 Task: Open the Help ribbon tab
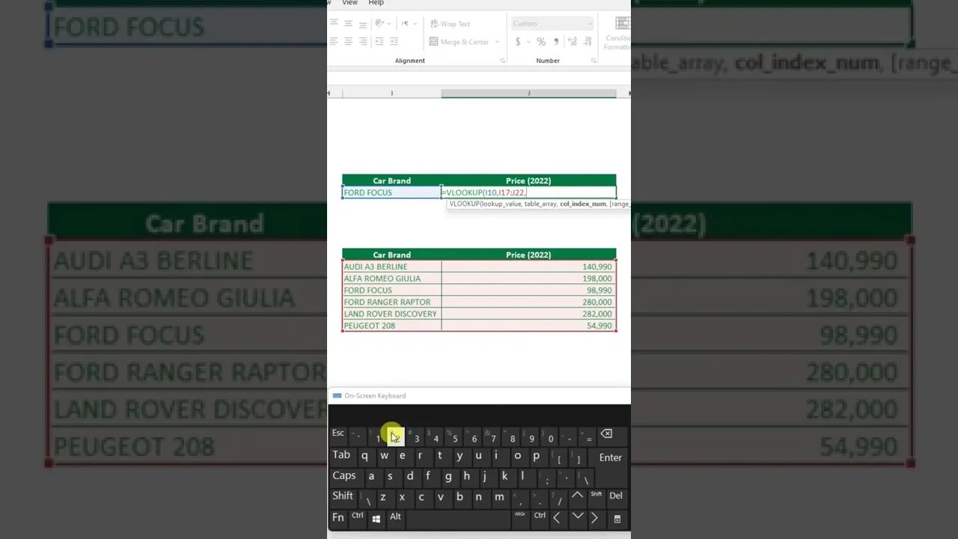[x=376, y=3]
